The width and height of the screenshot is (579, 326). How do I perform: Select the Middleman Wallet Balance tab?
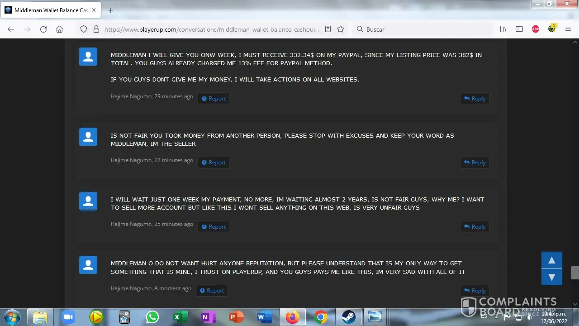[x=51, y=10]
